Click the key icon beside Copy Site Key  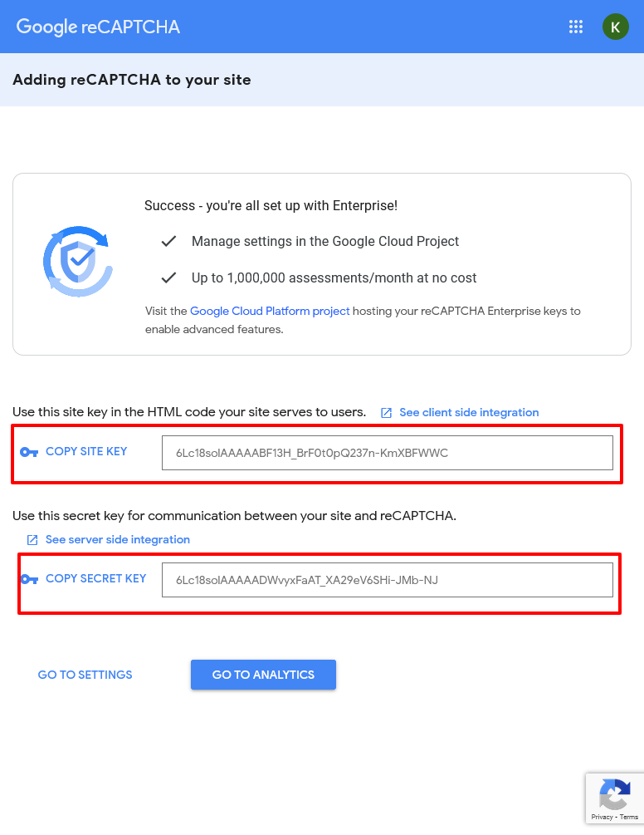[29, 452]
